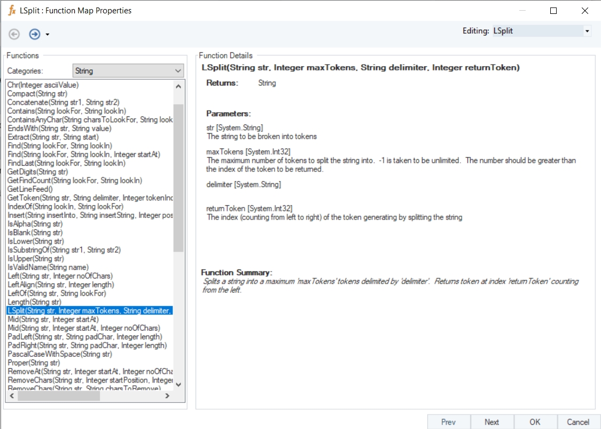The height and width of the screenshot is (429, 601).
Task: Select Concatenate function in the list
Action: tap(63, 103)
